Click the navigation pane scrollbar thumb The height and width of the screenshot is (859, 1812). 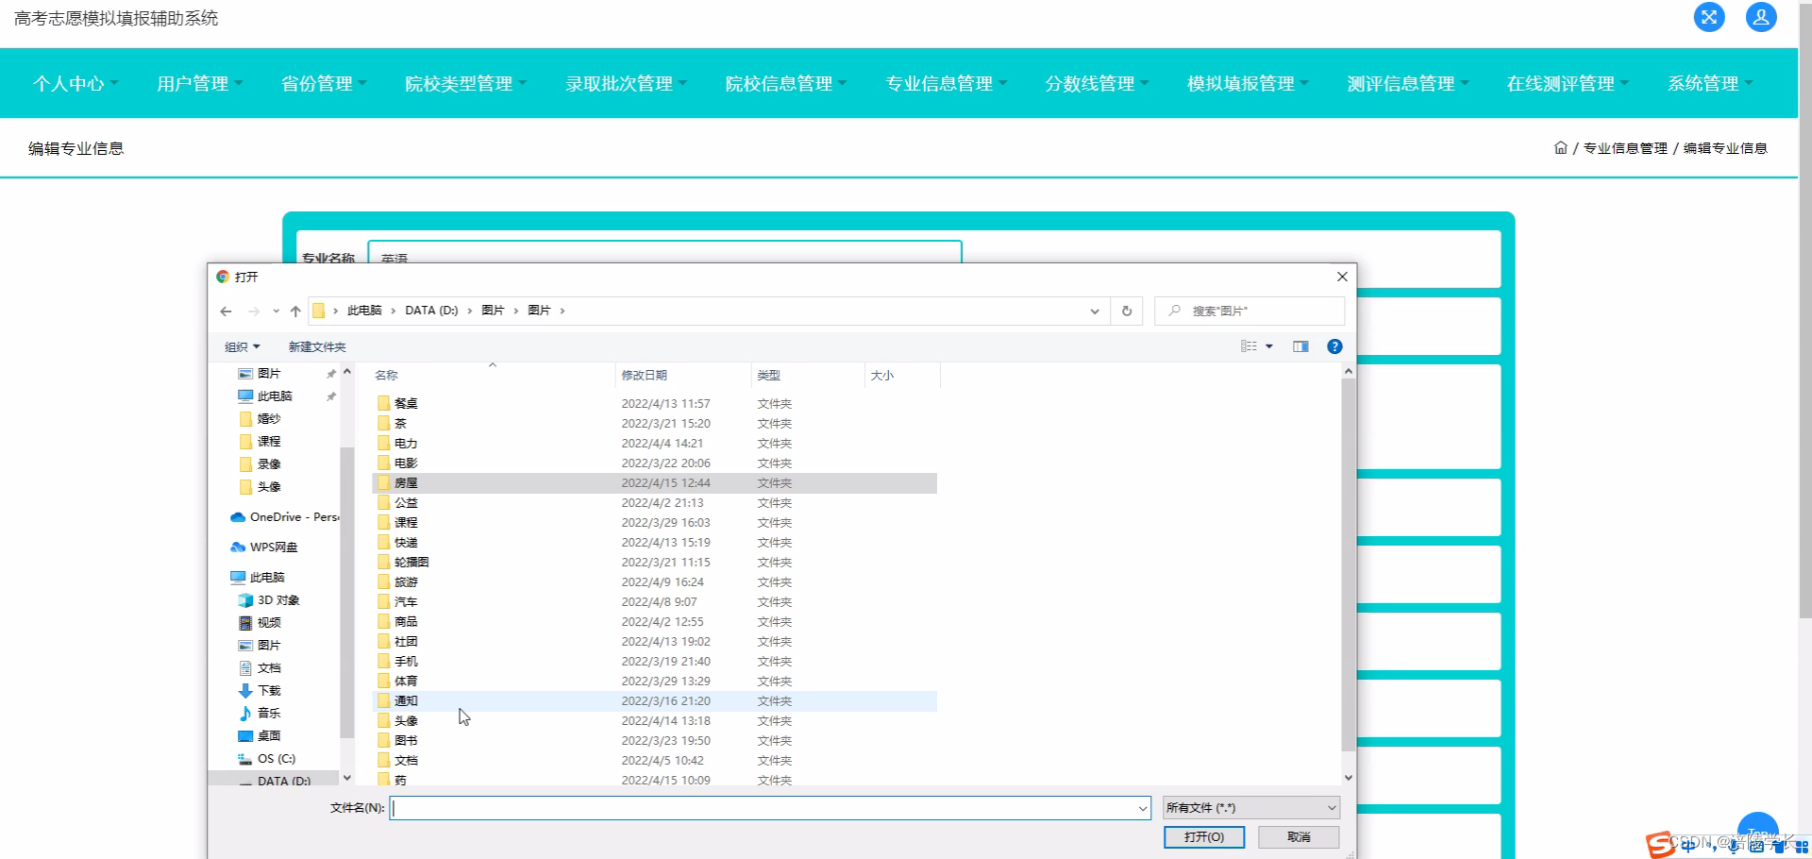click(346, 592)
